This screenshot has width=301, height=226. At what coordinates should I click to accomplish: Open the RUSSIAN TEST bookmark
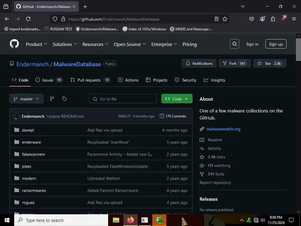click(x=58, y=29)
